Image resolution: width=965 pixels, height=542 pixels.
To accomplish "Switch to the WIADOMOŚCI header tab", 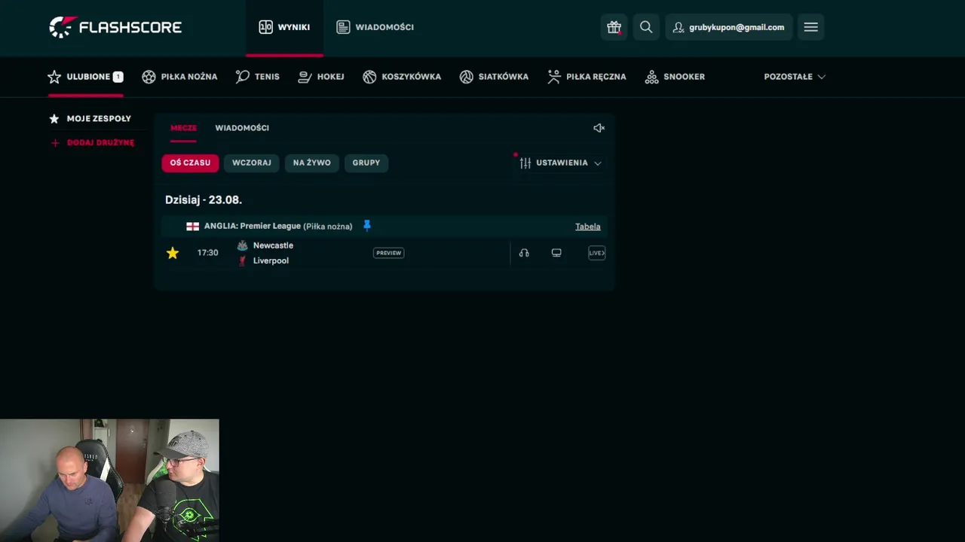I will click(375, 27).
